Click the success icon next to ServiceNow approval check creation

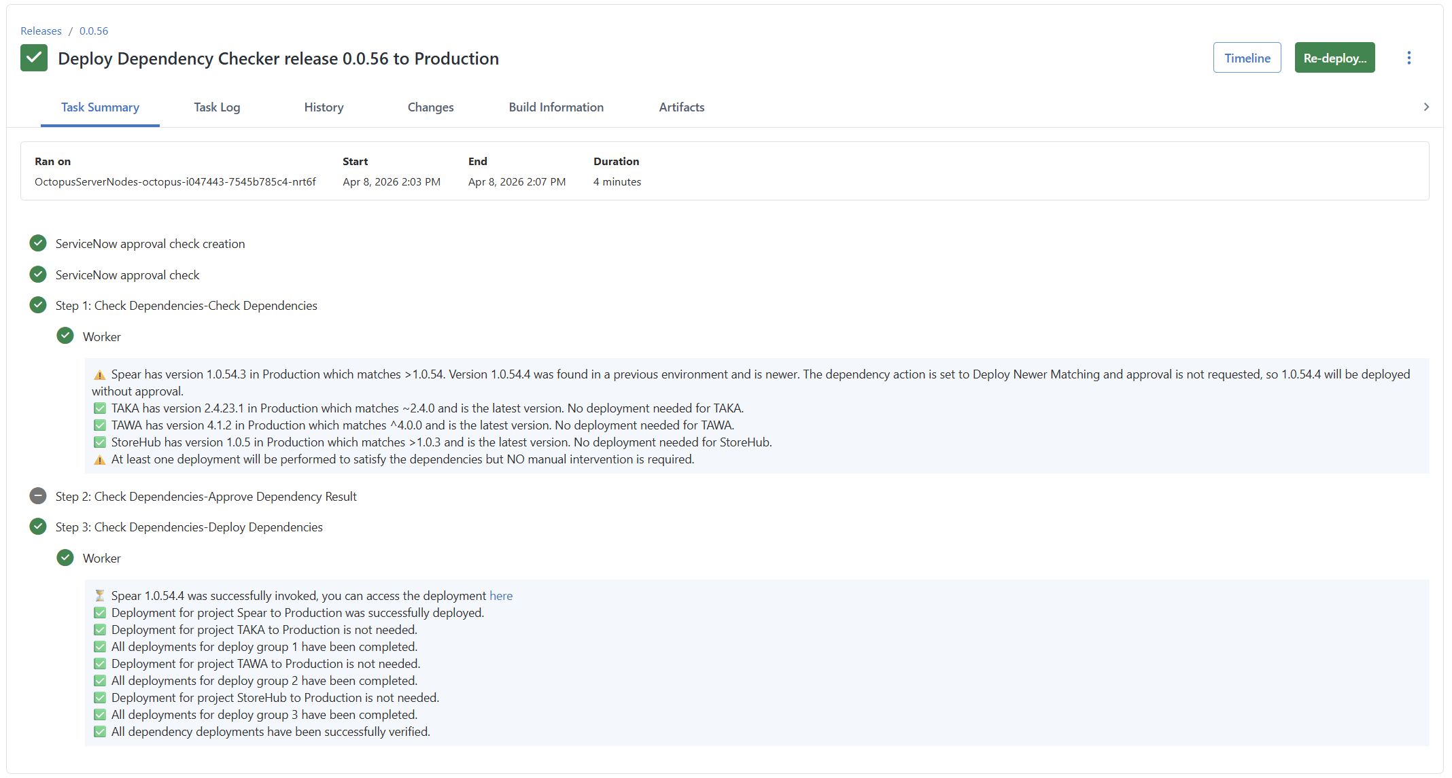coord(38,243)
